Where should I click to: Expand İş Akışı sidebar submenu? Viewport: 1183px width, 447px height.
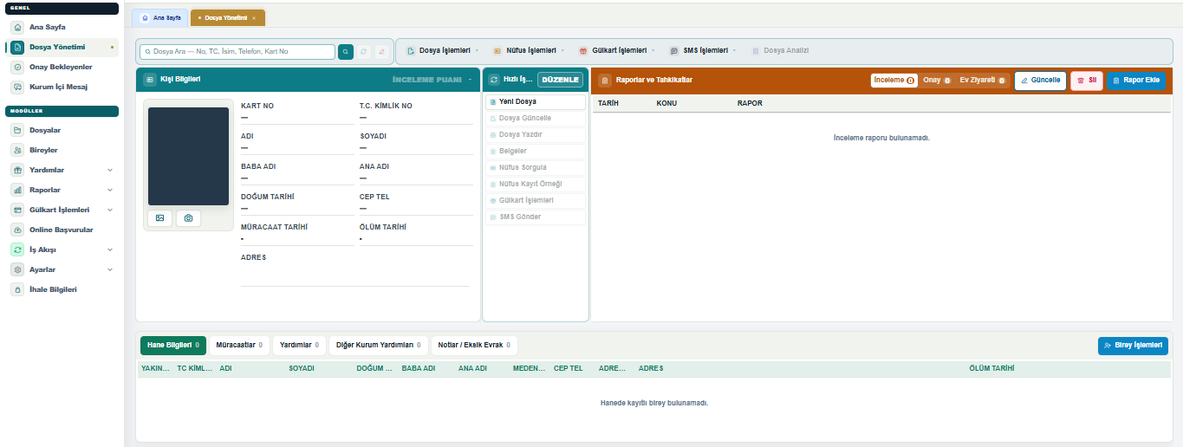pos(110,249)
